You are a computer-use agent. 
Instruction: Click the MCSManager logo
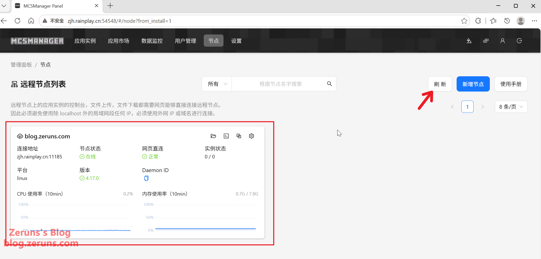[x=37, y=41]
